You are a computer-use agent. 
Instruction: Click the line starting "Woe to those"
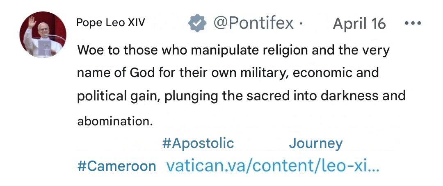click(x=233, y=50)
